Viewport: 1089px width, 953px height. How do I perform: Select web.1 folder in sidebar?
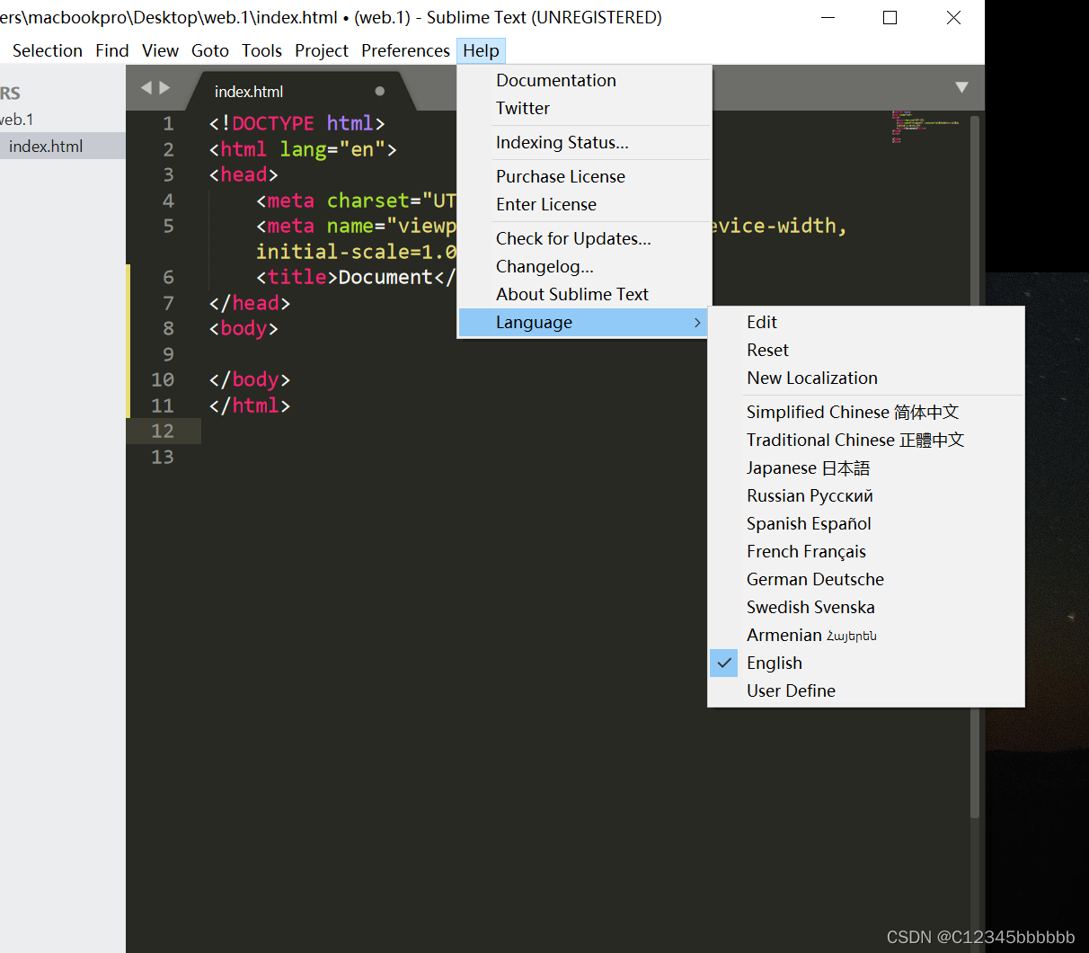click(x=17, y=120)
